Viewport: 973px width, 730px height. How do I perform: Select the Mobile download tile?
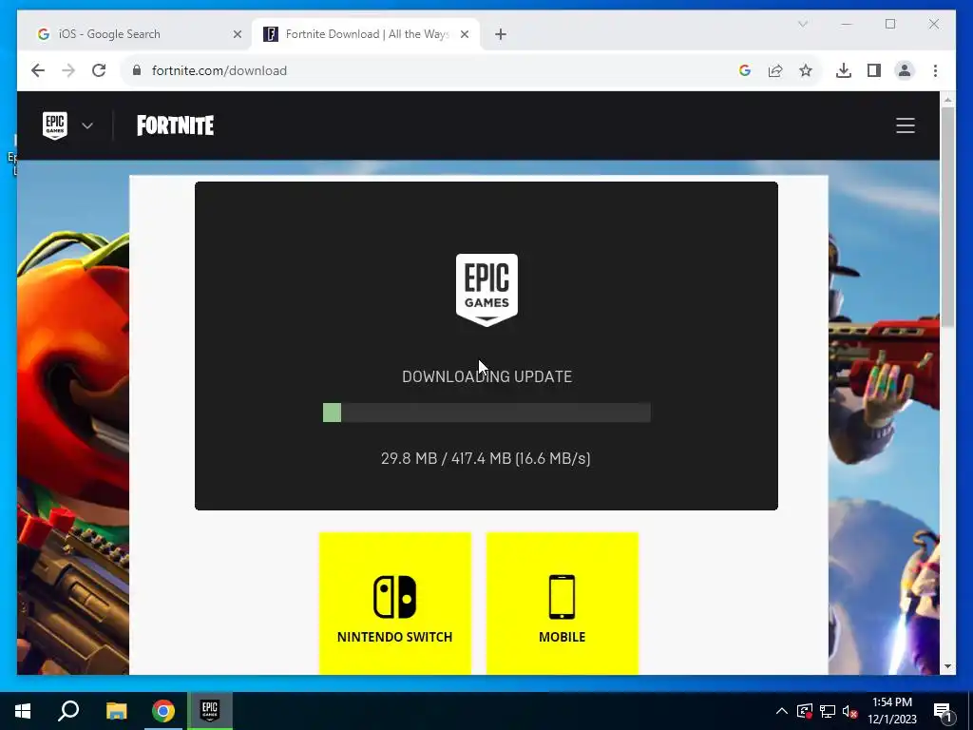click(563, 604)
